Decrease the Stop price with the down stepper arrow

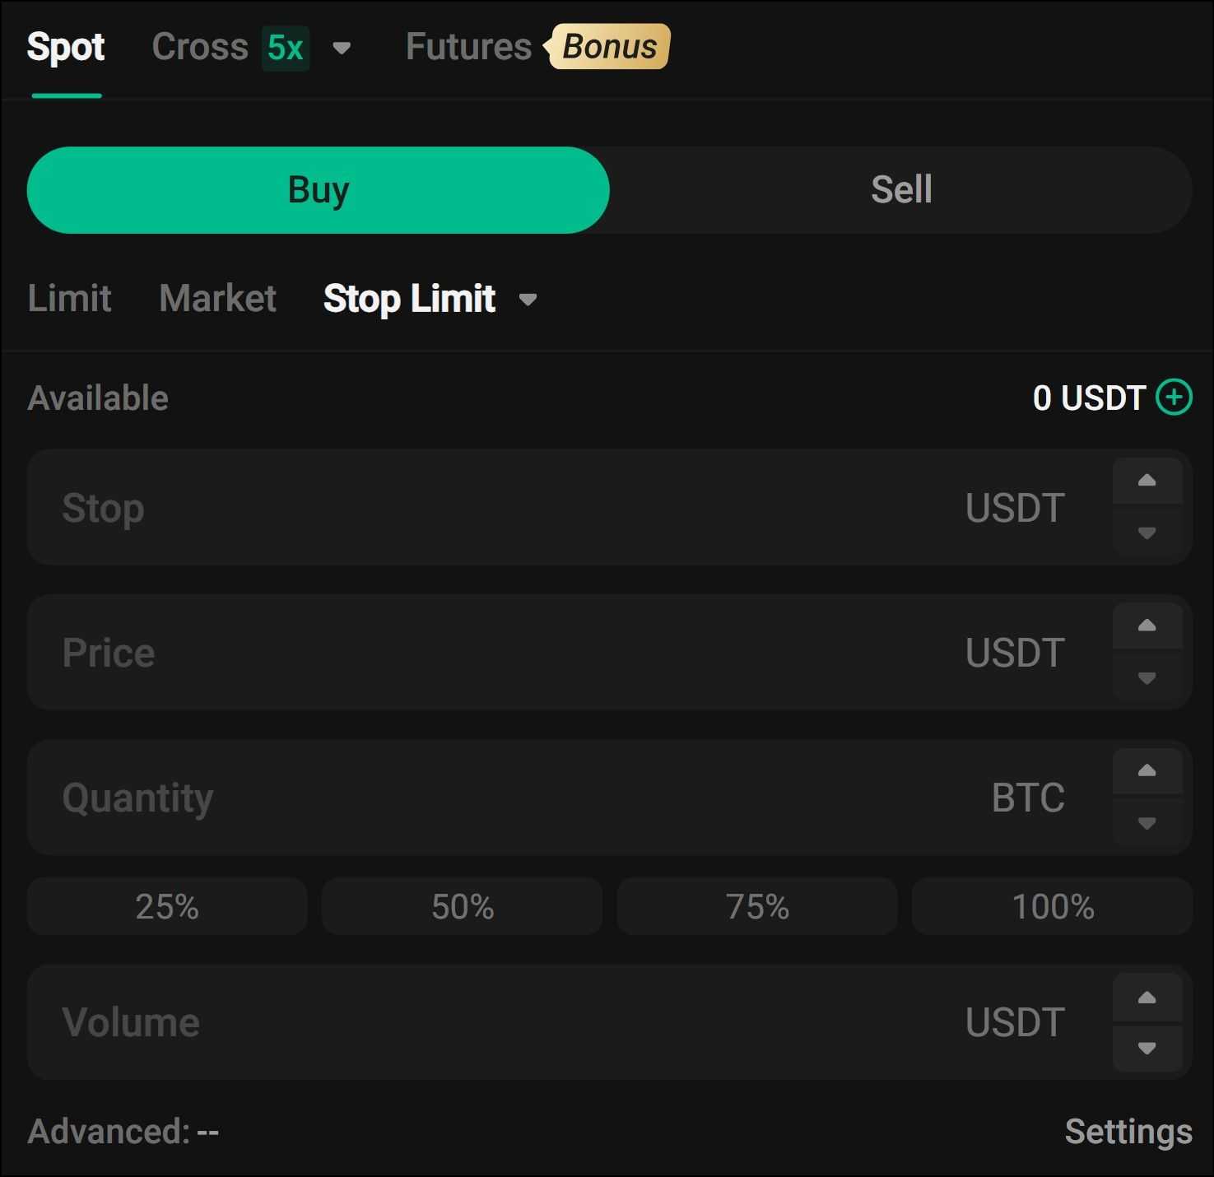pyautogui.click(x=1147, y=534)
